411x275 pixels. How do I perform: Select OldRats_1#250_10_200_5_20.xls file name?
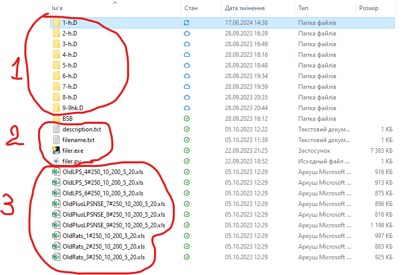(104, 236)
